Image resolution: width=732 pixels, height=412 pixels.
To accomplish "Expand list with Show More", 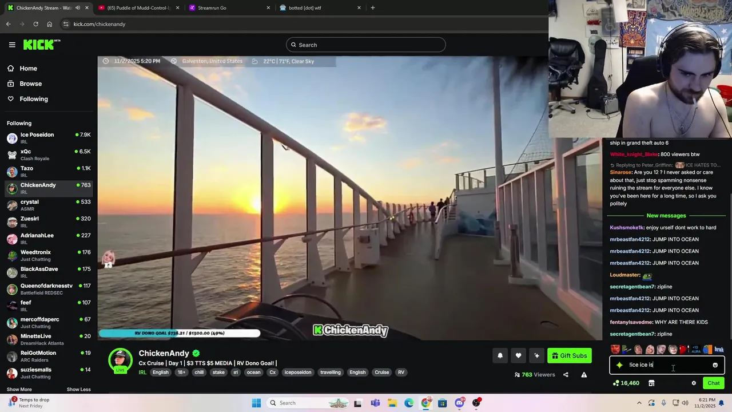I will [x=19, y=390].
